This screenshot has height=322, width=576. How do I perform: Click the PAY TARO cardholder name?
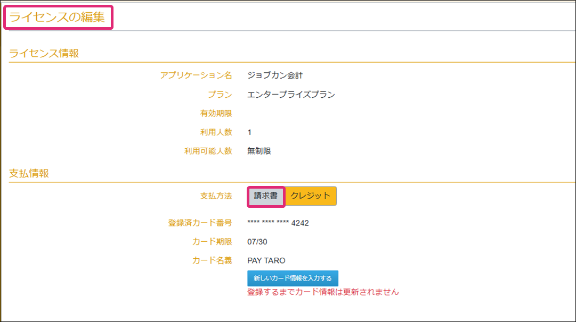(x=266, y=260)
